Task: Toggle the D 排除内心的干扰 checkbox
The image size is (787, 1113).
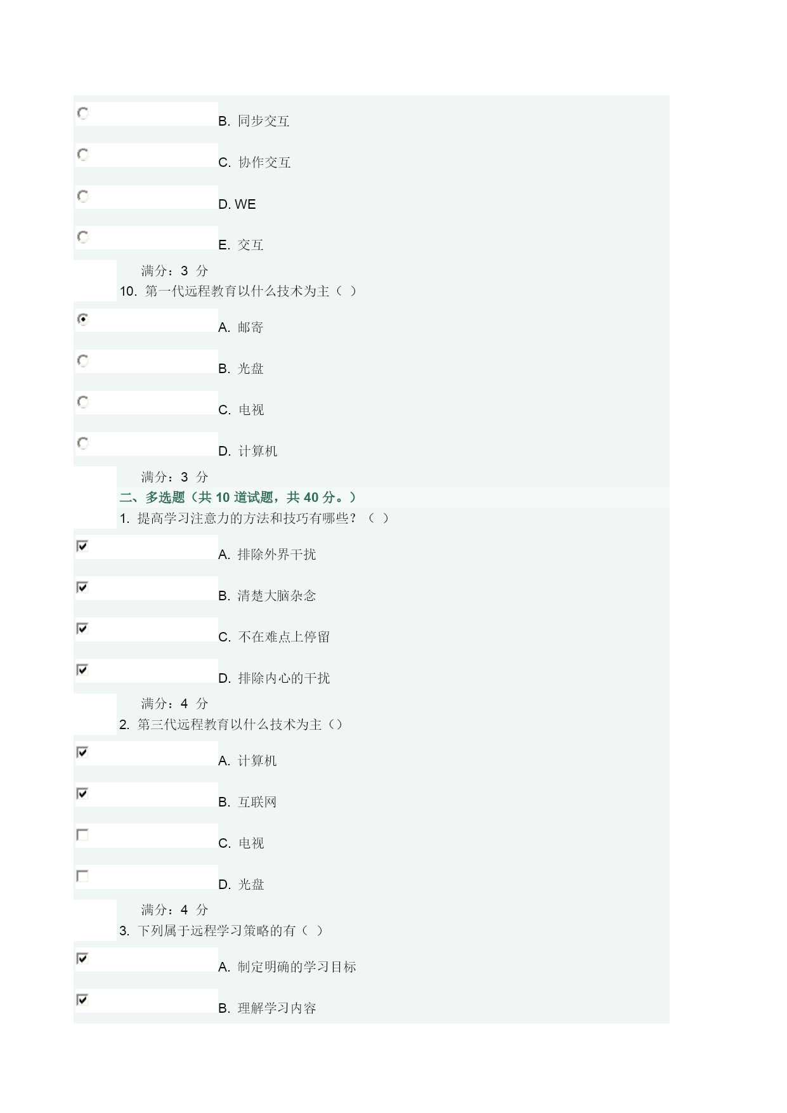Action: [x=82, y=669]
